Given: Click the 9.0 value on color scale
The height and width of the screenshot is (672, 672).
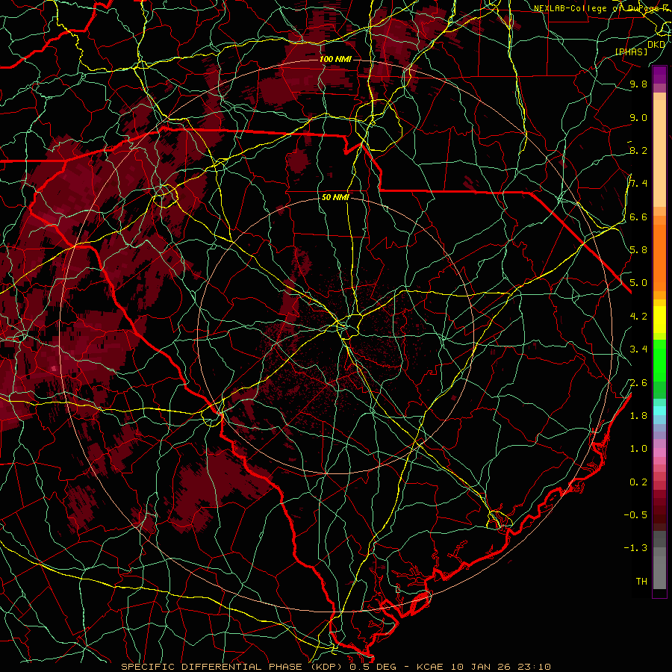Looking at the screenshot, I should click(638, 117).
